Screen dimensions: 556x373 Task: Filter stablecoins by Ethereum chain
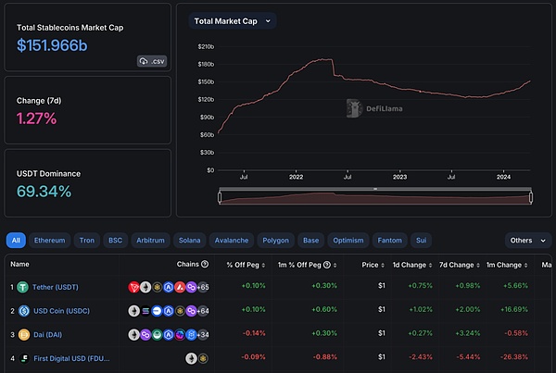pos(50,240)
